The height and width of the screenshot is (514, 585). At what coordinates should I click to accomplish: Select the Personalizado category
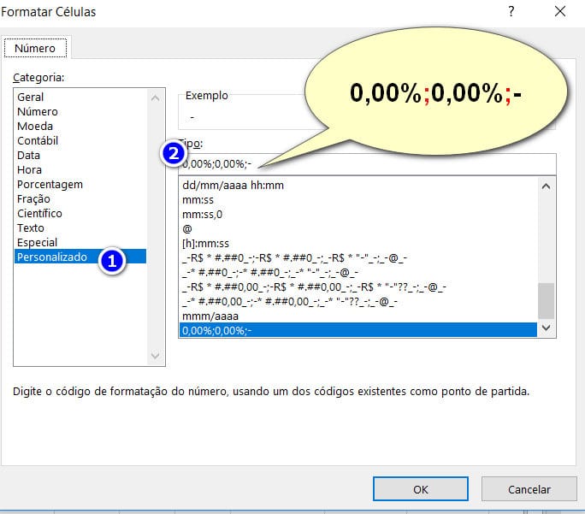[80, 257]
